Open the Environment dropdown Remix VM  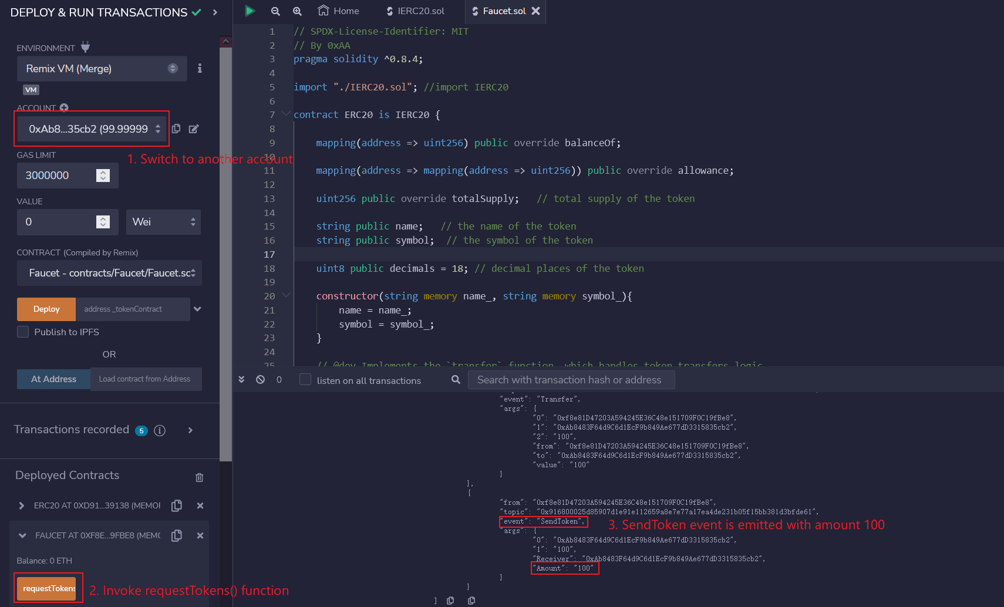[x=102, y=69]
